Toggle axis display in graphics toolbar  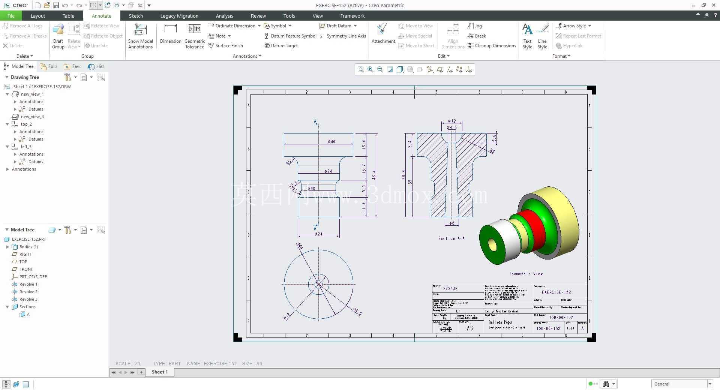coord(450,69)
